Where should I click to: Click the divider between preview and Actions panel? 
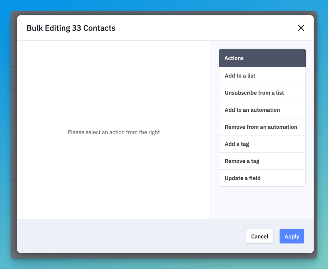coord(211,131)
